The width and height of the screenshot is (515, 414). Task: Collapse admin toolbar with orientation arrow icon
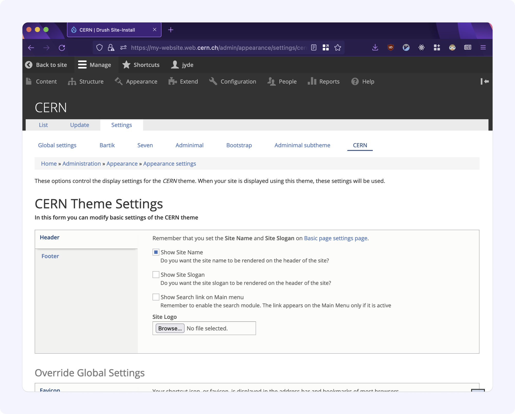pos(484,81)
